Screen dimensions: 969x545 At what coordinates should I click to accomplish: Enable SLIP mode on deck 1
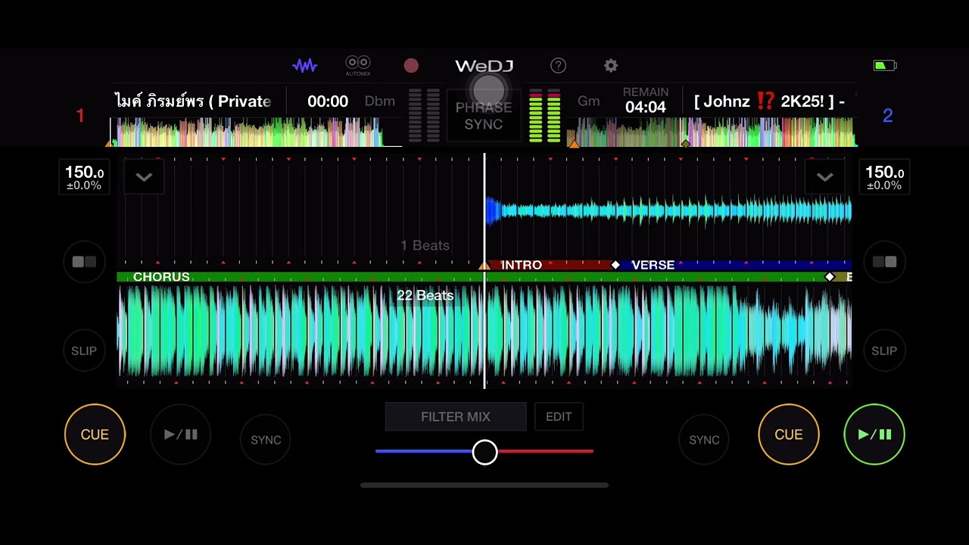coord(84,350)
